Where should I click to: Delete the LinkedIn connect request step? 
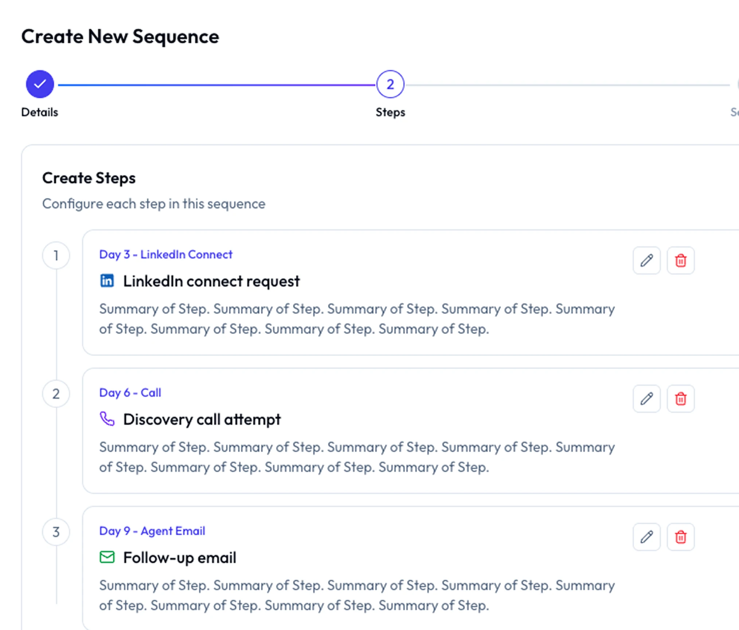click(x=680, y=260)
